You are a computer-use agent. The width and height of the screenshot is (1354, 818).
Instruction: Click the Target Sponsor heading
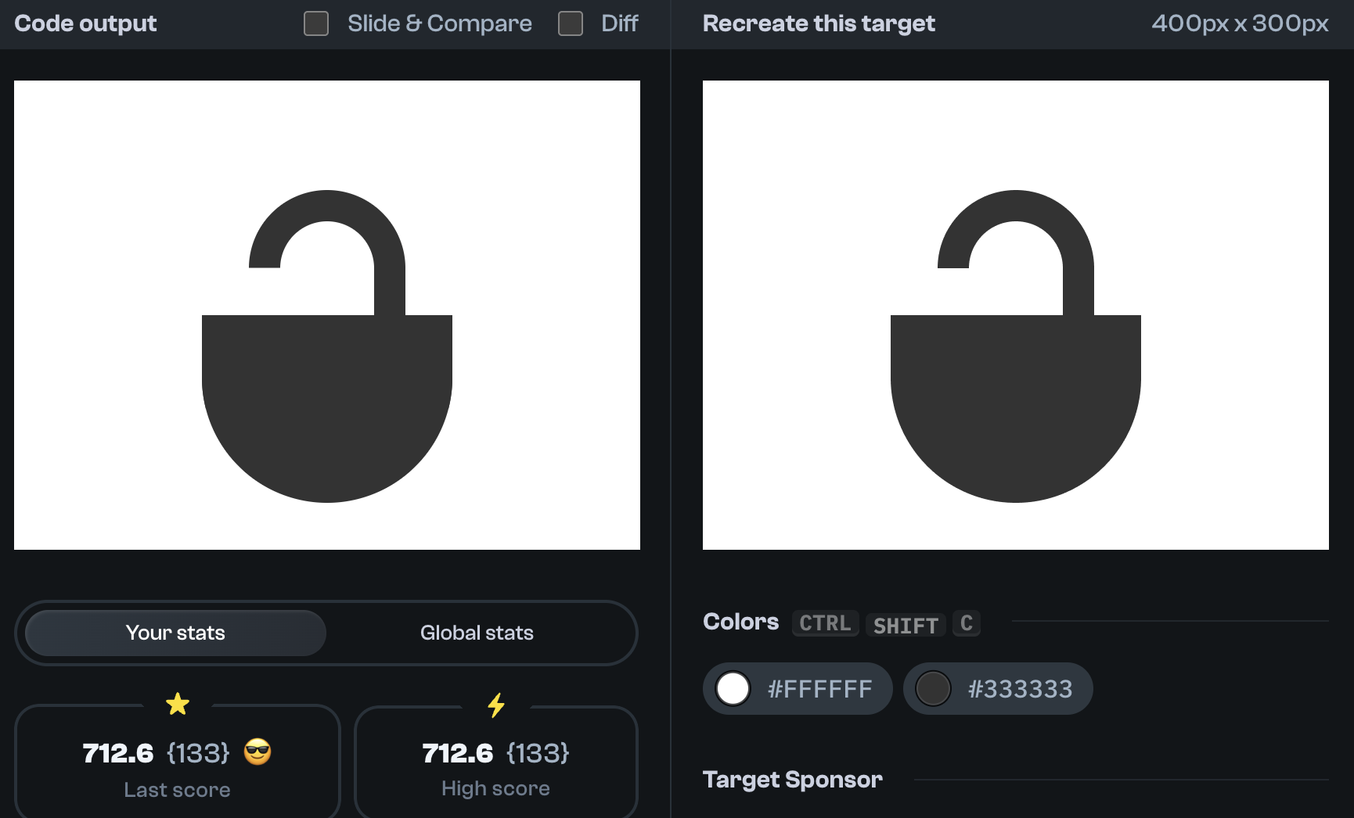793,780
